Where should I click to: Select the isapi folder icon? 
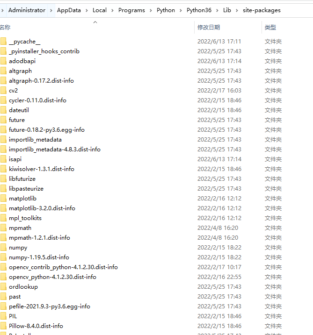(3, 159)
